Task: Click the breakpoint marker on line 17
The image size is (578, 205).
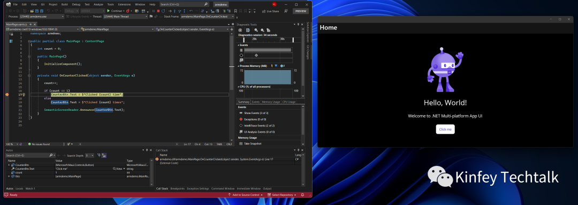Action: pyautogui.click(x=7, y=95)
